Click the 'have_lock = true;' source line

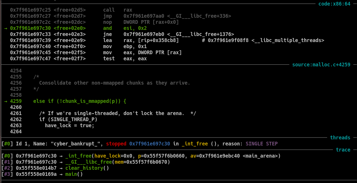[70, 126]
